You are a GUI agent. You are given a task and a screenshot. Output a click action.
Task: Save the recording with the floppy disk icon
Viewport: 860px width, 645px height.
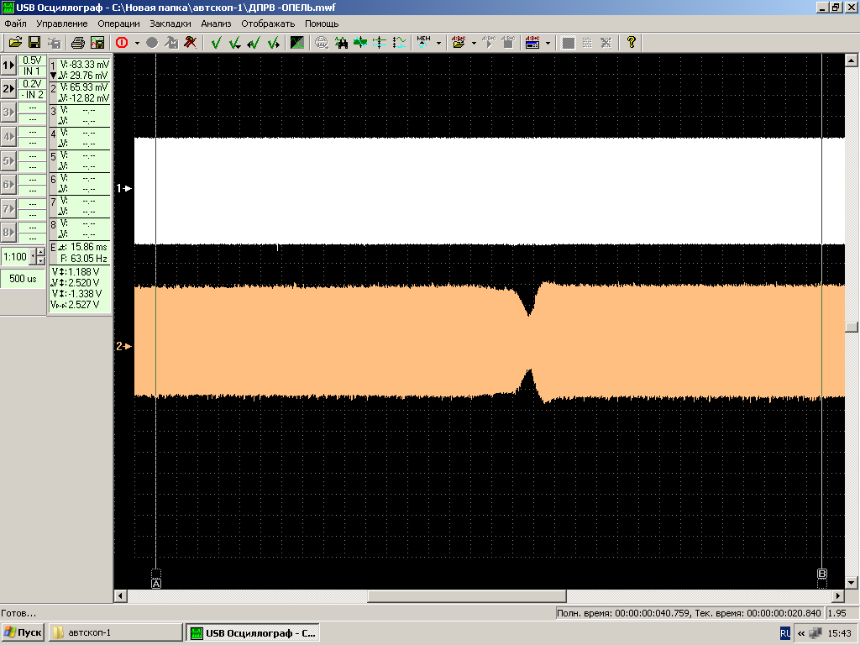tap(34, 43)
